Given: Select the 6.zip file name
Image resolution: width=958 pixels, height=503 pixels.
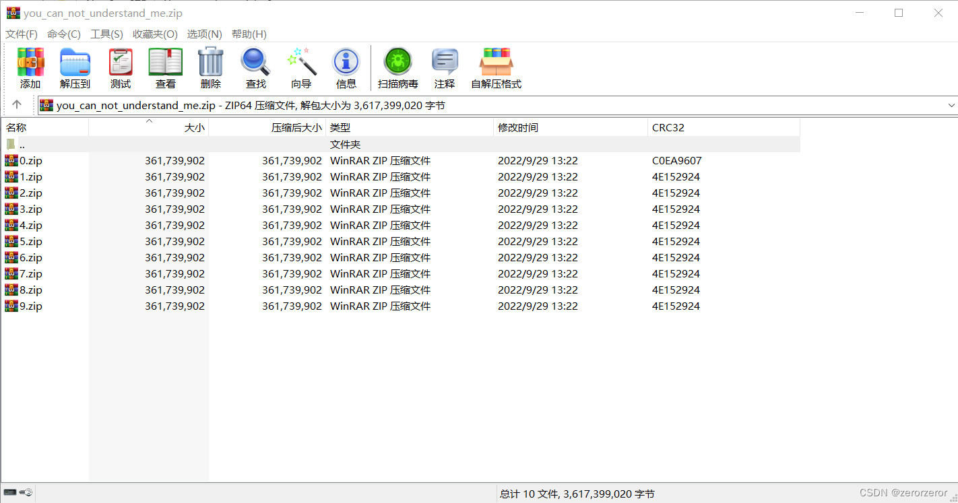Looking at the screenshot, I should click(31, 257).
